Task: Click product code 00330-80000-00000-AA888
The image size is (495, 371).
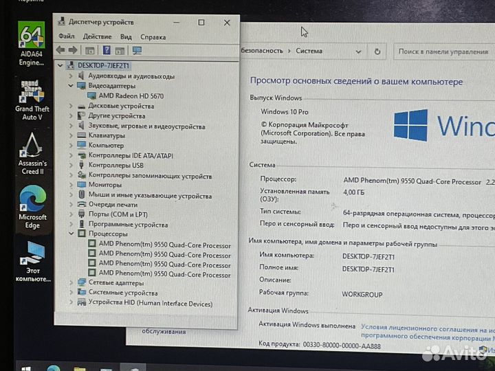Action: (342, 346)
